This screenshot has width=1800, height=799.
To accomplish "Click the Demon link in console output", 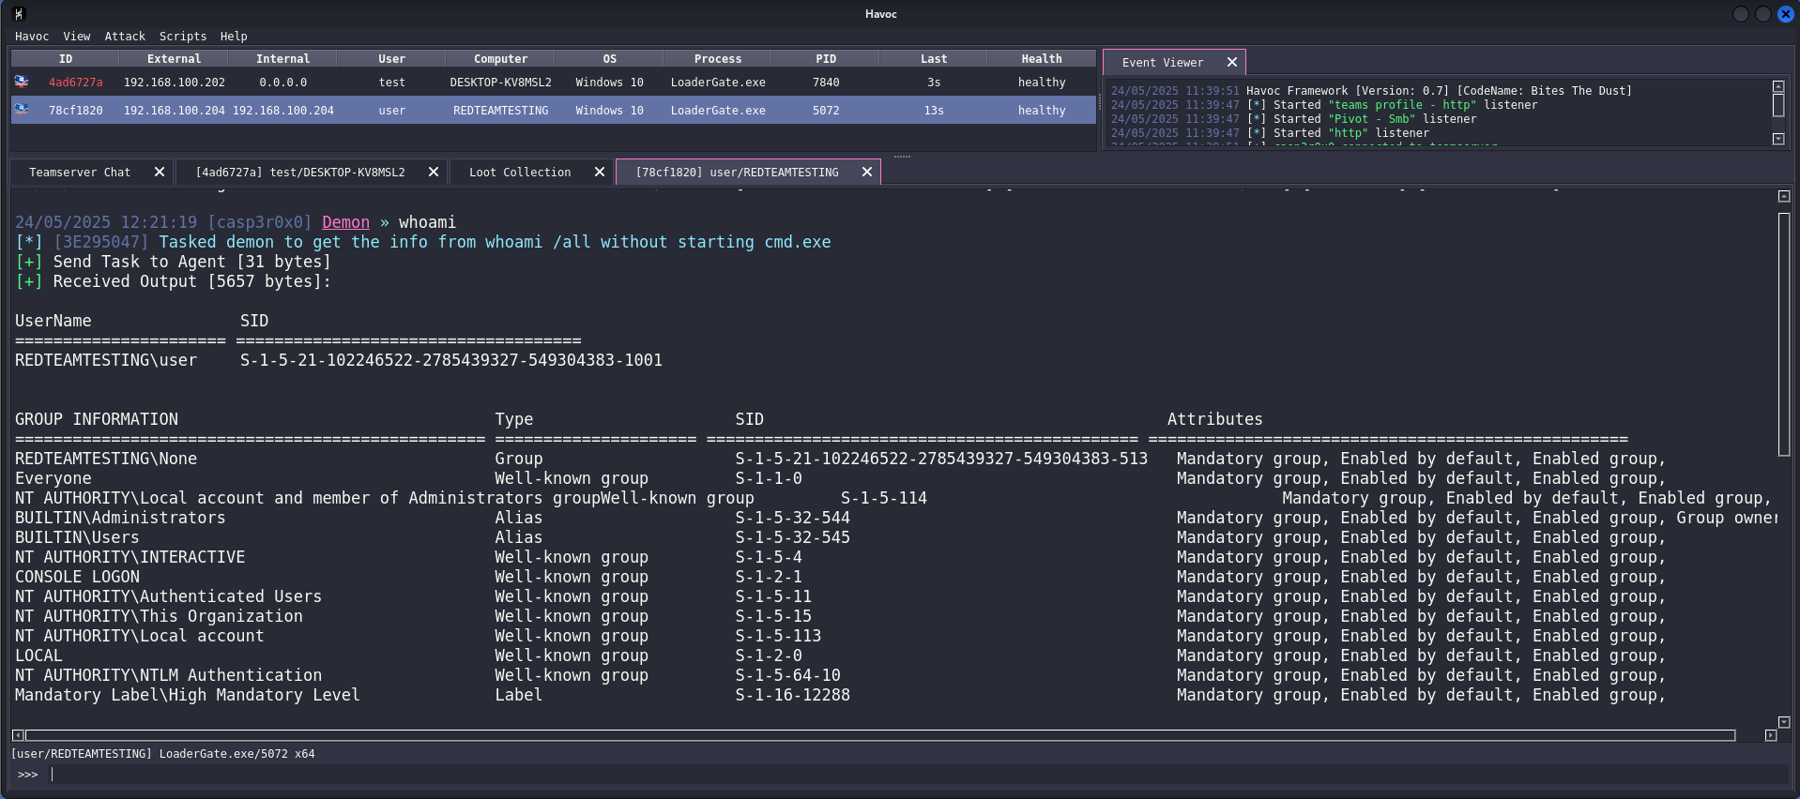I will tap(345, 222).
